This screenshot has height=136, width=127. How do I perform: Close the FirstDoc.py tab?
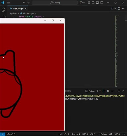click(26, 9)
